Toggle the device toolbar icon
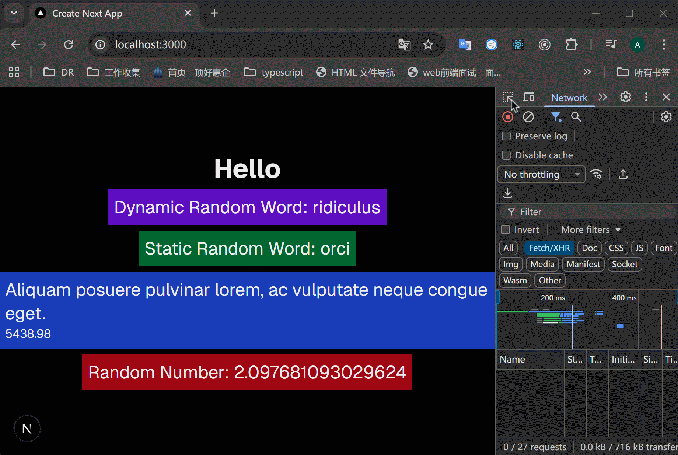The width and height of the screenshot is (678, 455). click(x=528, y=97)
